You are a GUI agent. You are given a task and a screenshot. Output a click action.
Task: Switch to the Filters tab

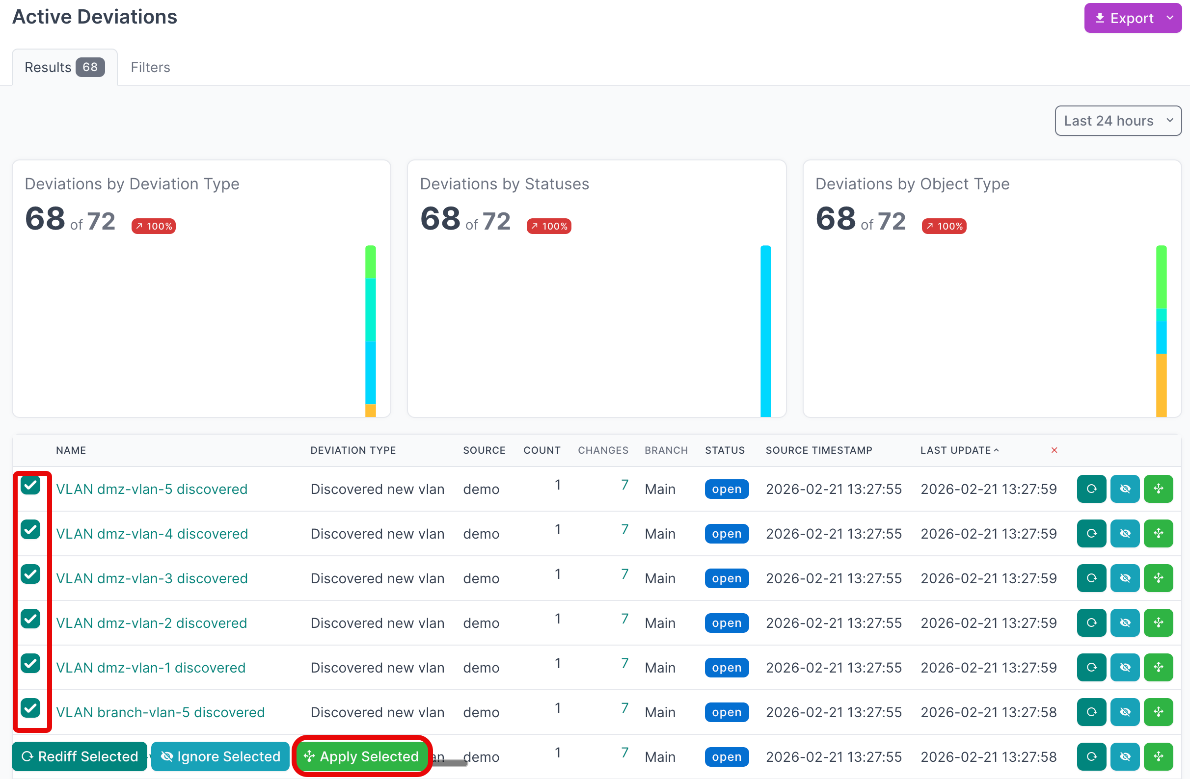tap(150, 67)
